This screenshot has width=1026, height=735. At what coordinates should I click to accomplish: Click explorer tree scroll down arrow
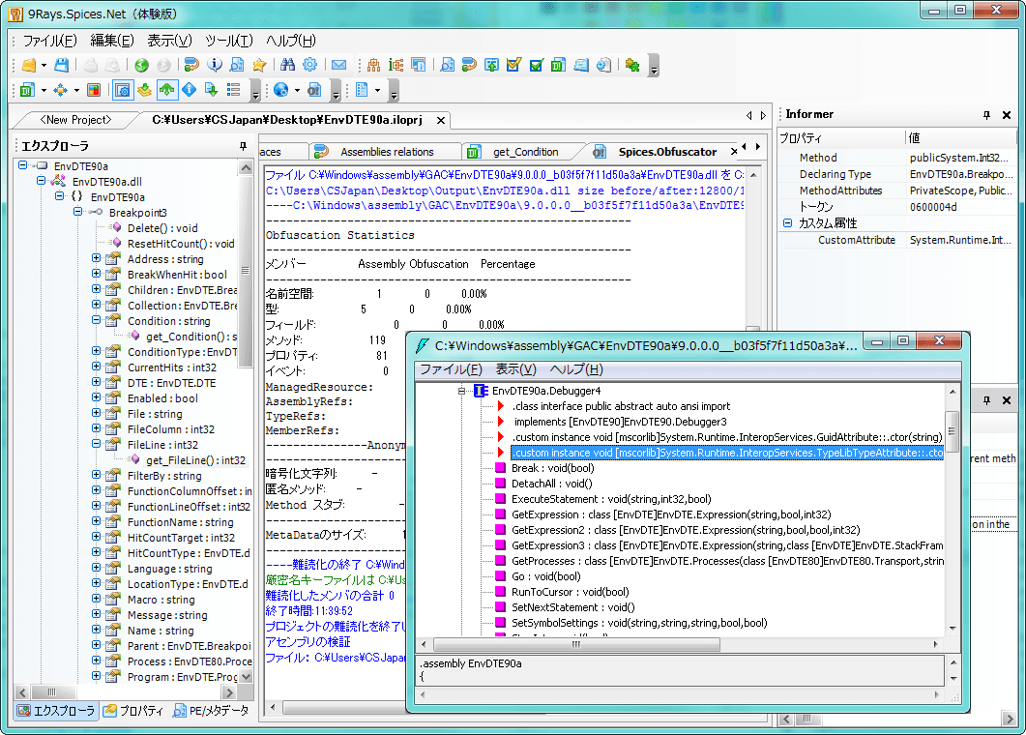tap(246, 677)
